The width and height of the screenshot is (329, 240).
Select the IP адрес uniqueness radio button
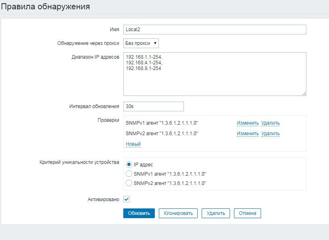129,164
